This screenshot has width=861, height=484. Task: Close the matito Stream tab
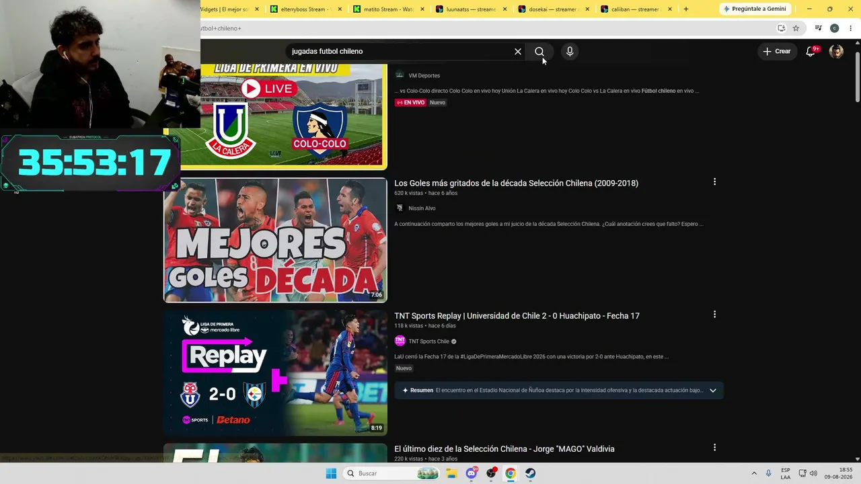click(x=422, y=9)
